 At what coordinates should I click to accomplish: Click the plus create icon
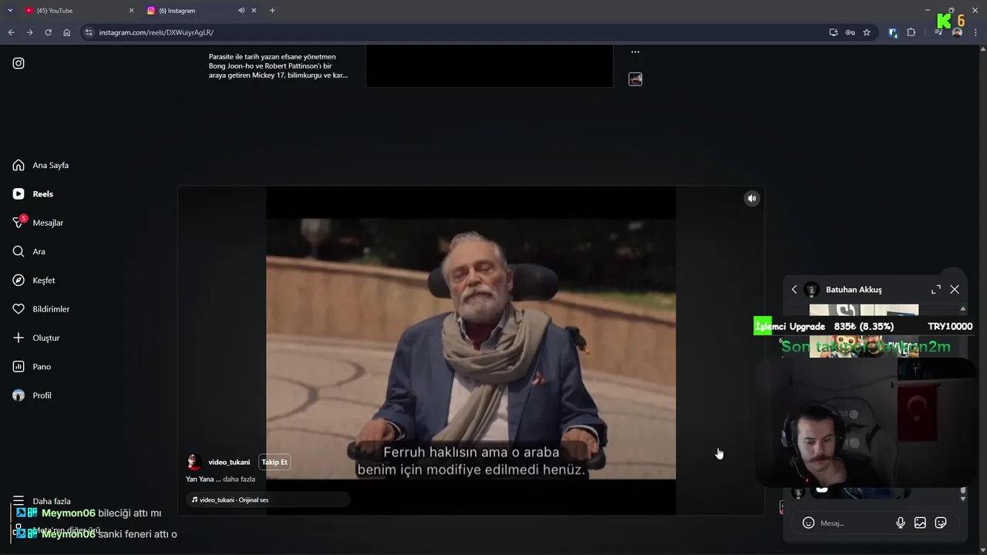[19, 338]
